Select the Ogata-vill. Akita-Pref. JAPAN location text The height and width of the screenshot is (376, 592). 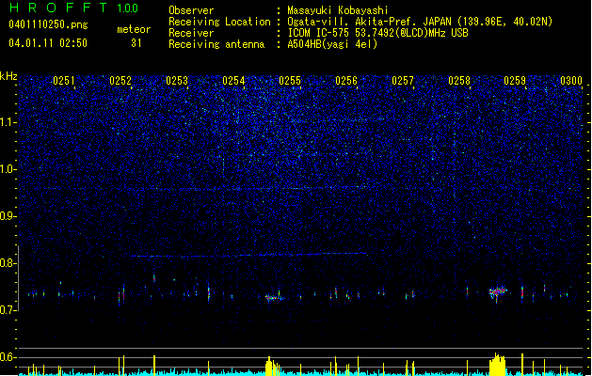[420, 22]
